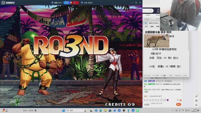Image resolution: width=201 pixels, height=113 pixels.
Task: Click the Notepad line '4强 抢10'
Action: (156, 53)
